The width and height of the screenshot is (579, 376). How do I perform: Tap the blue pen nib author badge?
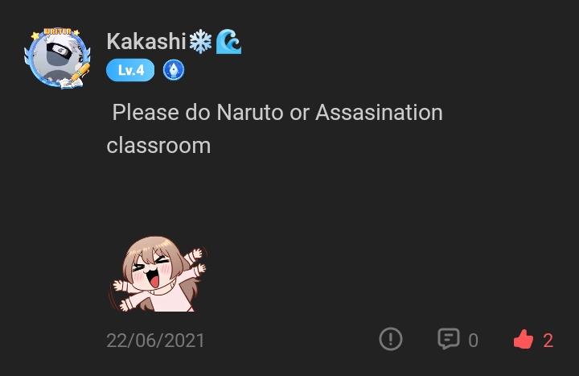tap(174, 70)
